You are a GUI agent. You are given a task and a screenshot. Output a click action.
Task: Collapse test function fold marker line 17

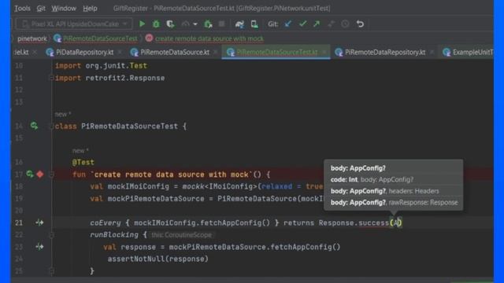(51, 175)
